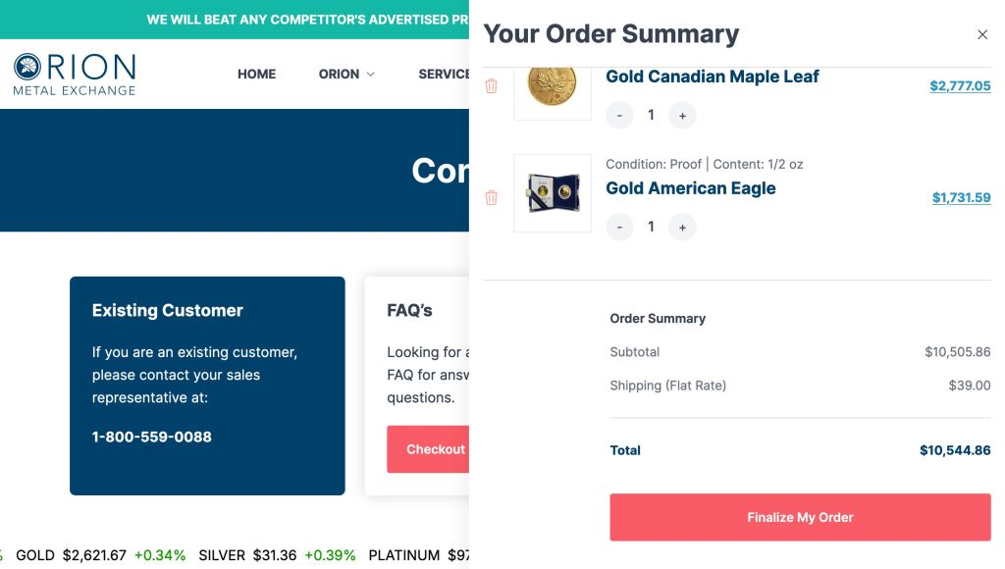Increase Gold American Eagle quantity

(682, 228)
